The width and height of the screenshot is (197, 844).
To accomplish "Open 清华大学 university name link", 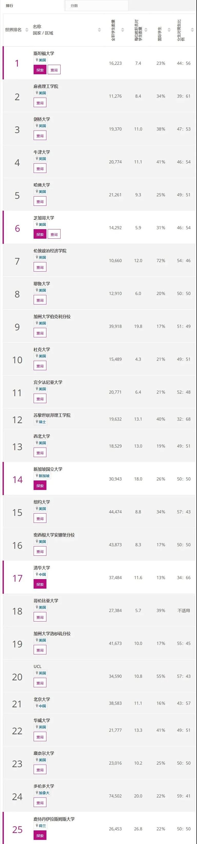I will coord(42,568).
